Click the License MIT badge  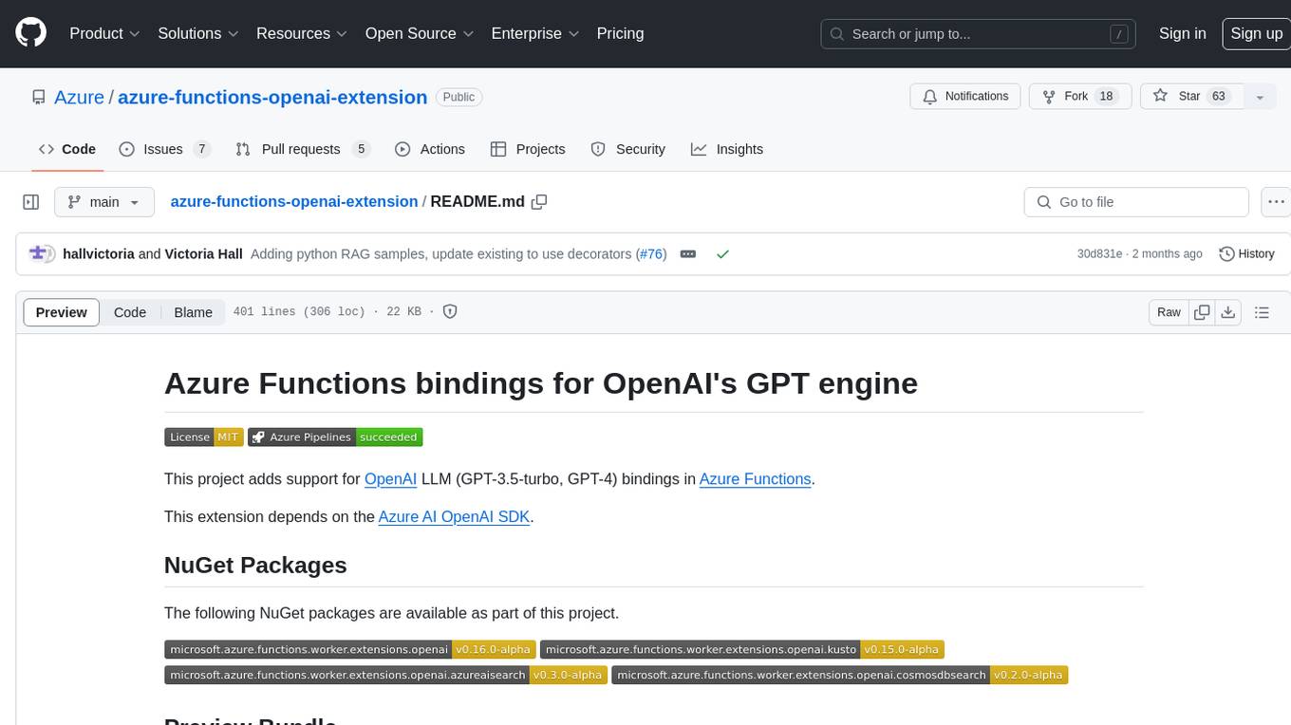204,437
